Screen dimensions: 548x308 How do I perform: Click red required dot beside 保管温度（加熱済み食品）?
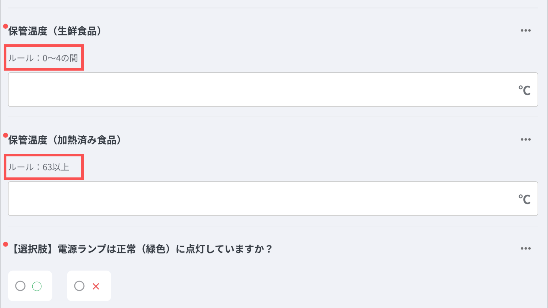[5, 135]
